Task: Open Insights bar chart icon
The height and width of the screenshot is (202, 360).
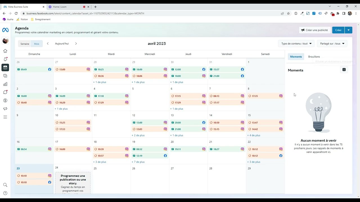Action: [x=5, y=84]
